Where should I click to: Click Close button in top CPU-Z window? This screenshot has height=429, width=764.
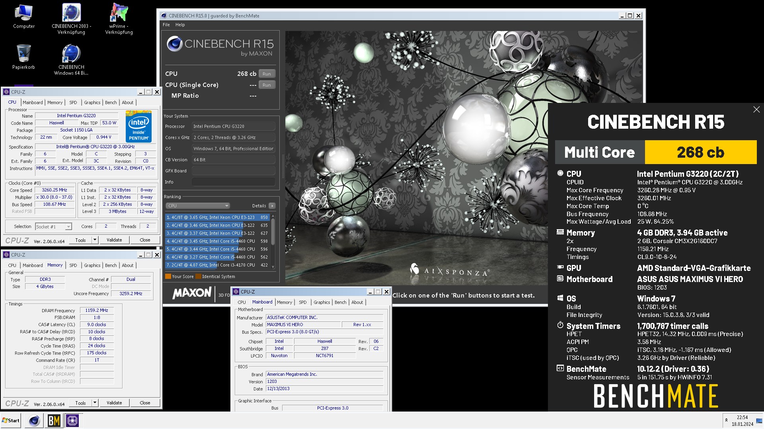pos(145,240)
